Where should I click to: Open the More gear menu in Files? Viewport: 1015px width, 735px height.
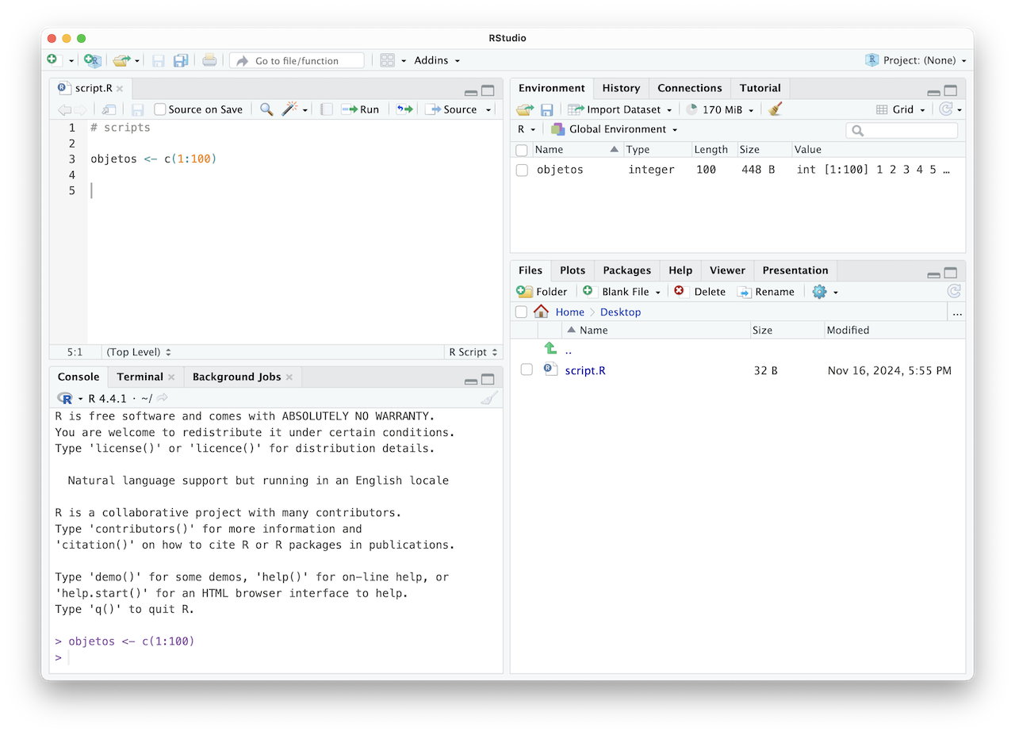tap(825, 292)
